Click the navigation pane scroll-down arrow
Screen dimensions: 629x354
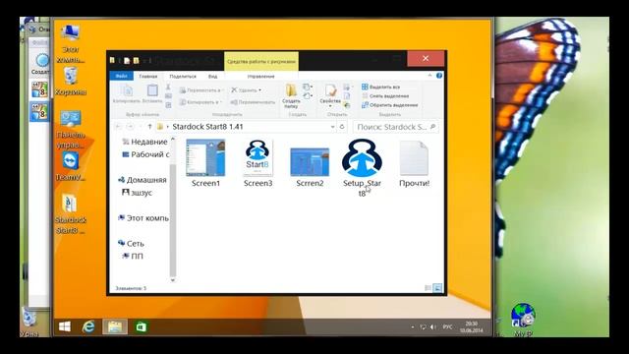pyautogui.click(x=173, y=280)
